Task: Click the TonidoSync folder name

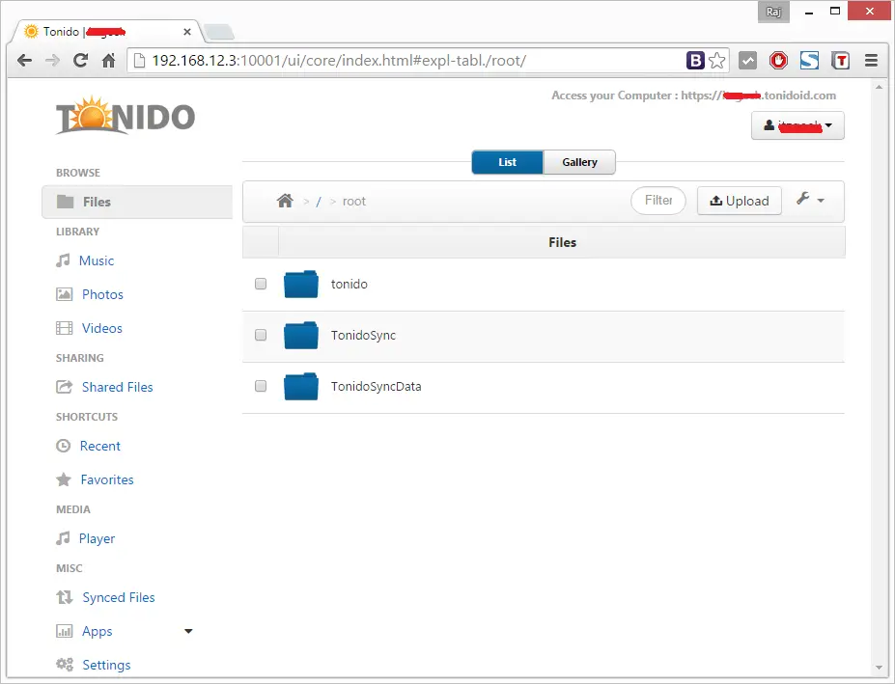Action: (x=363, y=335)
